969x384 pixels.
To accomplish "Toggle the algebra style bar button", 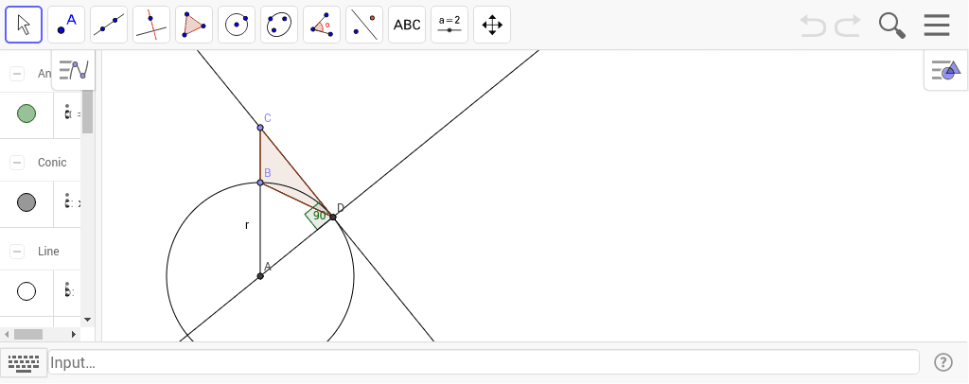I will 74,70.
